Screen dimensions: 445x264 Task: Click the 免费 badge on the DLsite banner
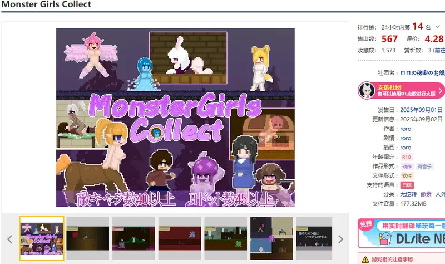(x=366, y=224)
